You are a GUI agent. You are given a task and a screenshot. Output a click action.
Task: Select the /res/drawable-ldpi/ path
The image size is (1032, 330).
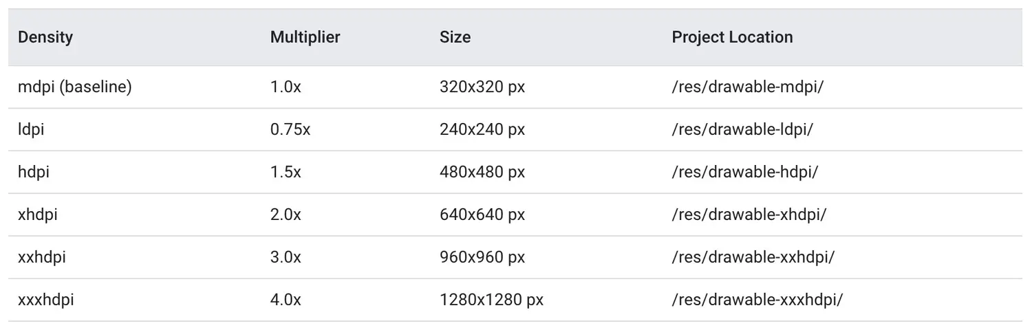point(742,130)
